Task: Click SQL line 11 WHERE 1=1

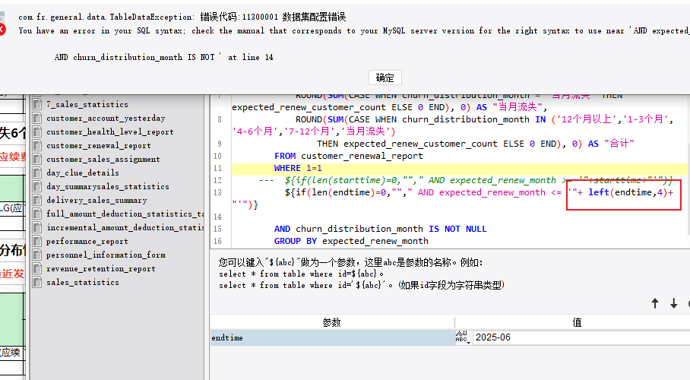Action: click(298, 168)
